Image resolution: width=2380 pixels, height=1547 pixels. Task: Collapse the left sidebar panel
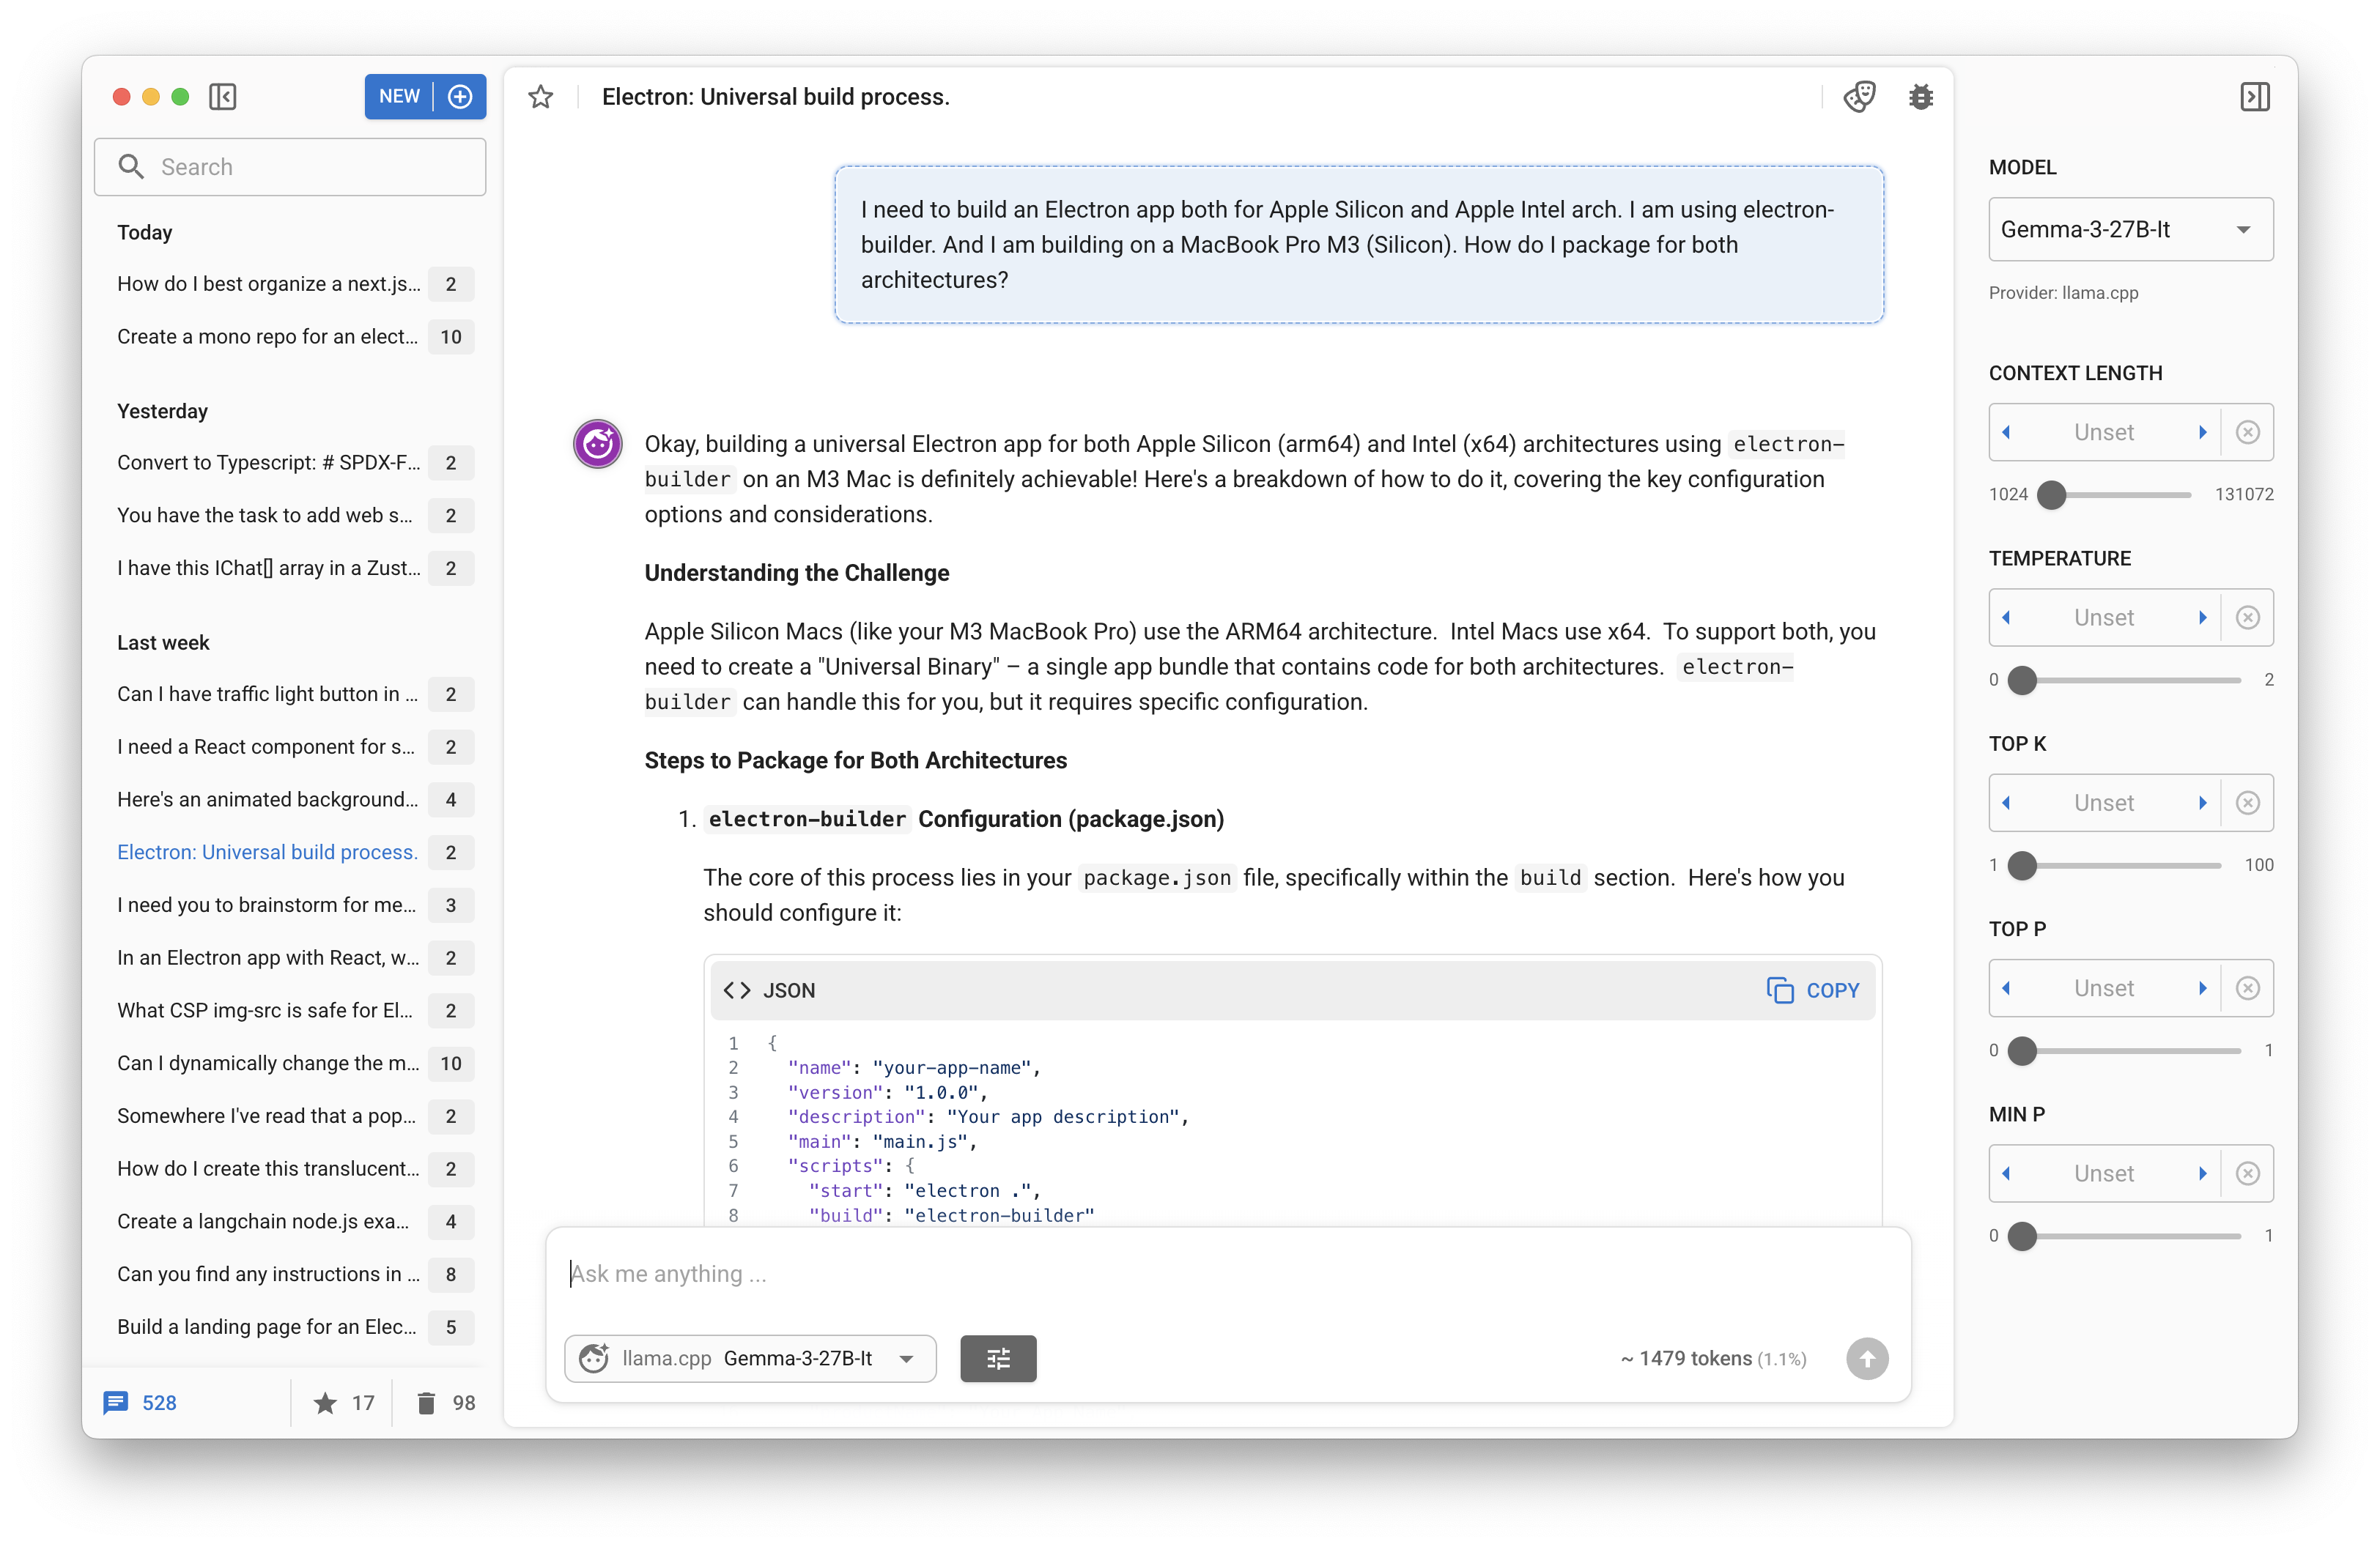point(222,96)
